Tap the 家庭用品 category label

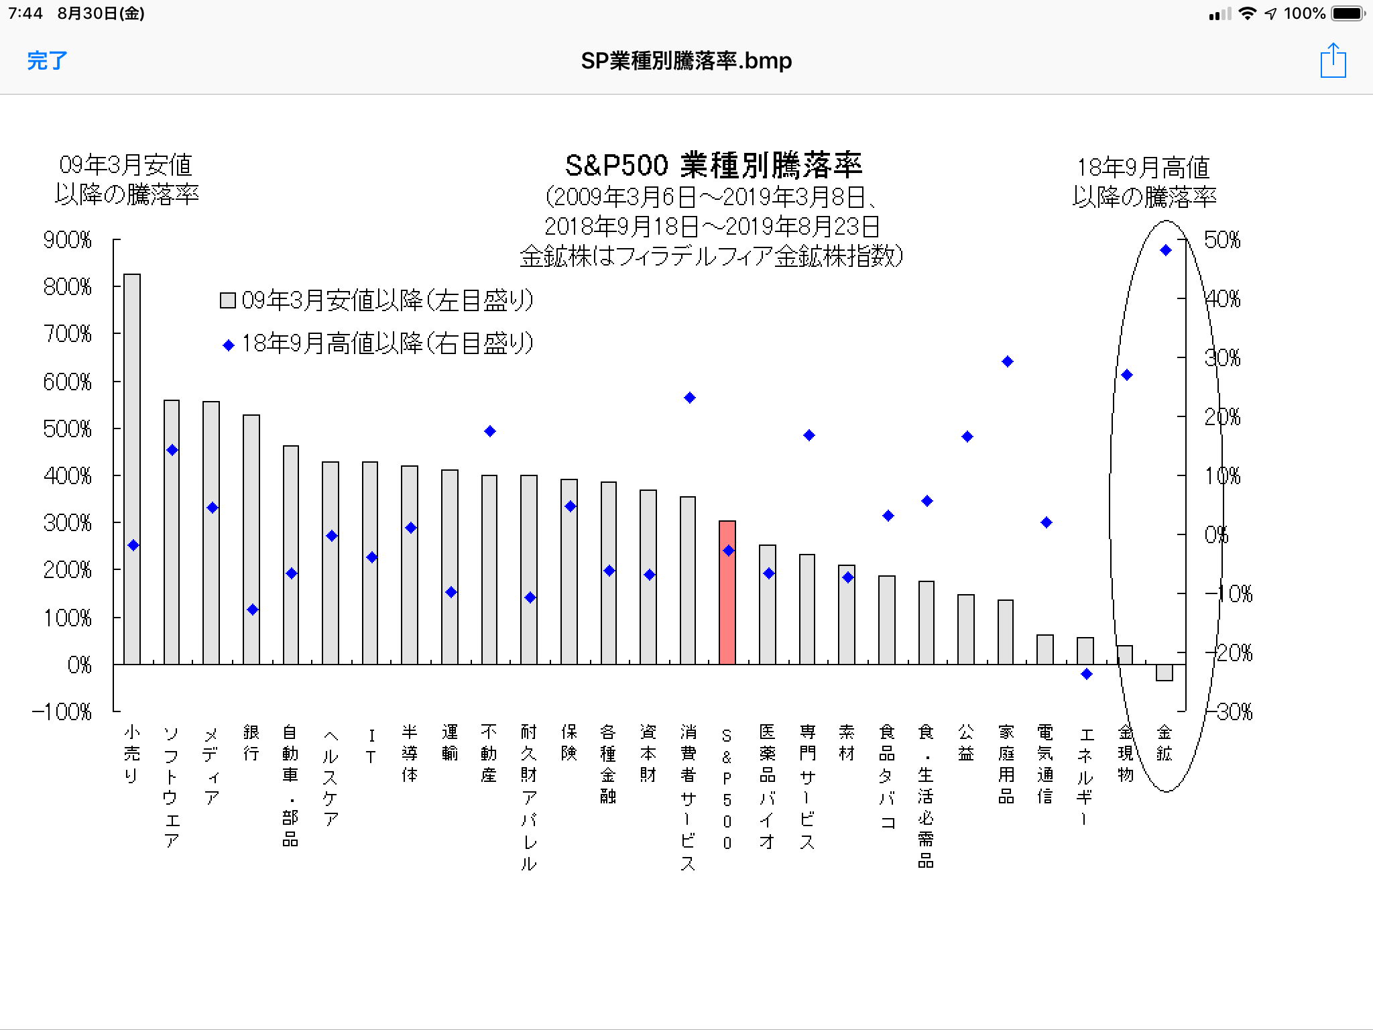coord(1006,764)
